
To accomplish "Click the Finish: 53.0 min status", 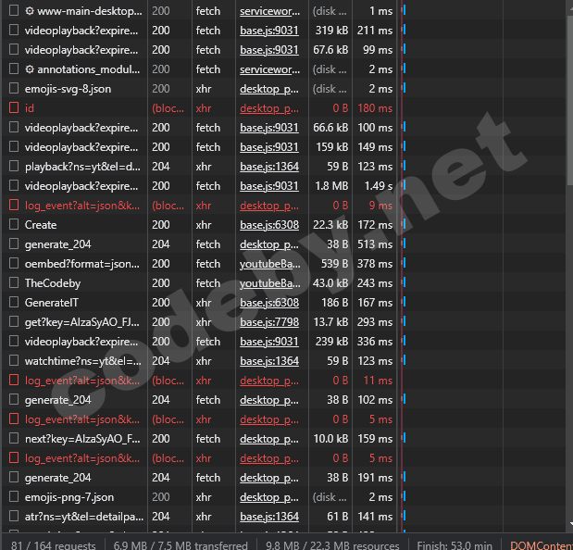I will pos(455,544).
